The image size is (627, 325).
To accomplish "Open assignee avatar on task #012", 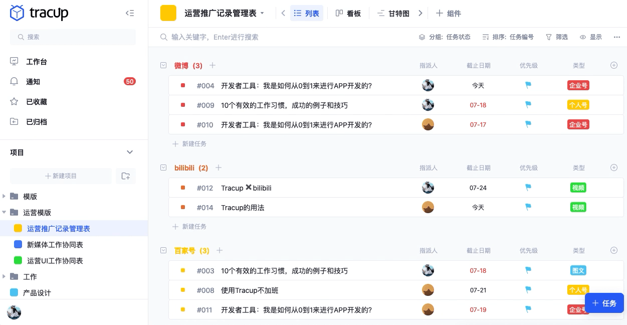I will coord(428,187).
